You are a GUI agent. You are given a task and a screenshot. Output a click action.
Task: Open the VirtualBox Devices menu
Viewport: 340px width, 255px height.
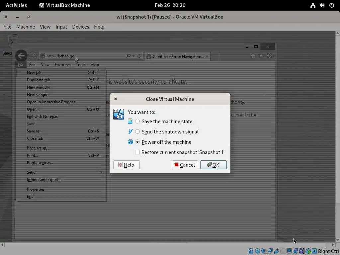click(x=80, y=27)
